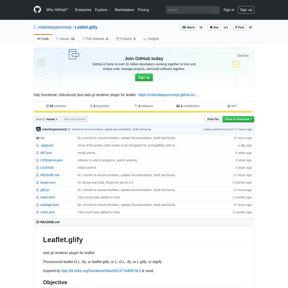This screenshot has height=288, width=288.
Task: Open the GitHub logo homepage
Action: (37, 10)
